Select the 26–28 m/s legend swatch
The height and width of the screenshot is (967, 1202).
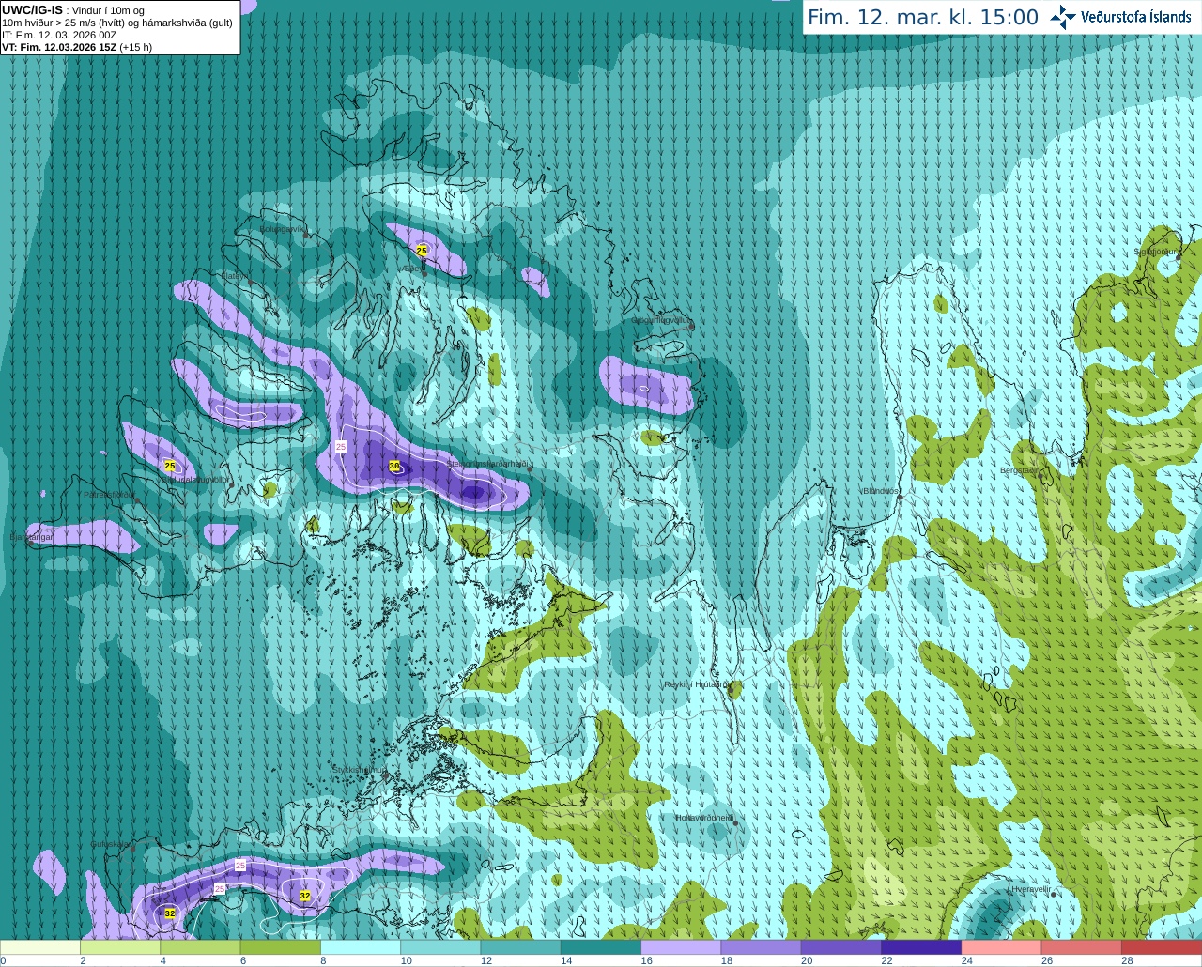click(1082, 947)
